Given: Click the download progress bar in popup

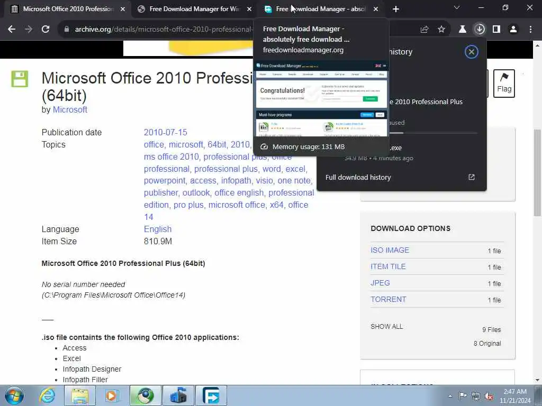Looking at the screenshot, I should coord(433,133).
